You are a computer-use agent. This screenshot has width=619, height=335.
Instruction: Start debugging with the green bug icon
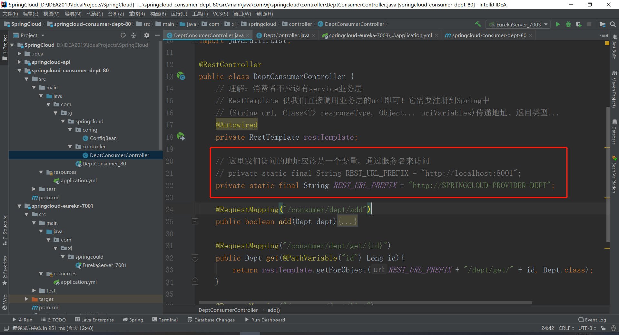click(x=568, y=24)
